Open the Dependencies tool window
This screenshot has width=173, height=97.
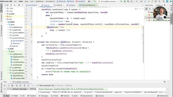[x=86, y=96]
